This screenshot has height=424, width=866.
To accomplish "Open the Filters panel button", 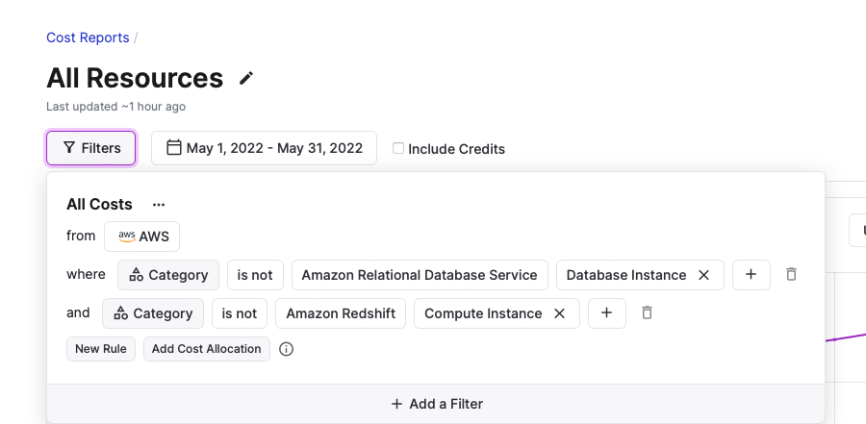I will 91,148.
